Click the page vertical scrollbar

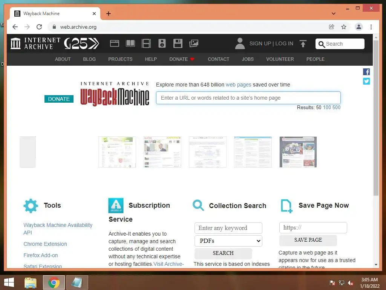point(376,118)
